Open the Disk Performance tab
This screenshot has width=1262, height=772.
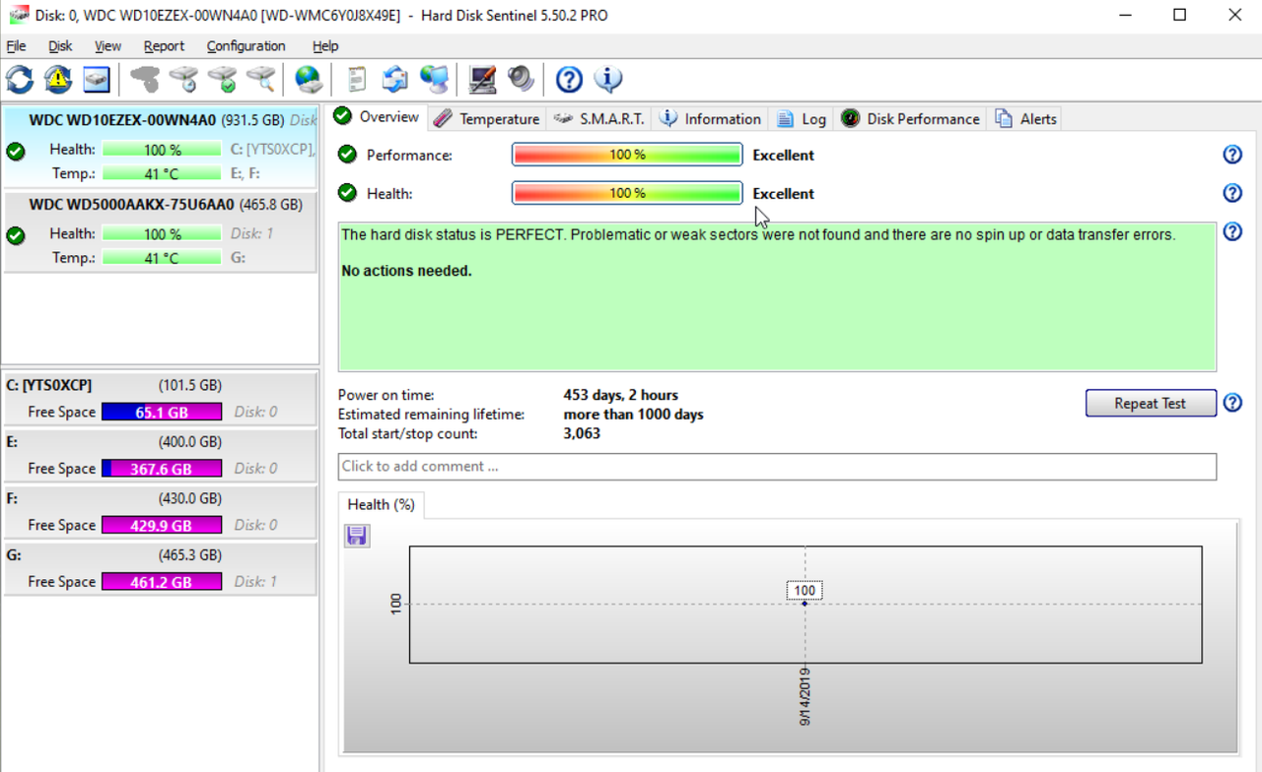coord(911,119)
